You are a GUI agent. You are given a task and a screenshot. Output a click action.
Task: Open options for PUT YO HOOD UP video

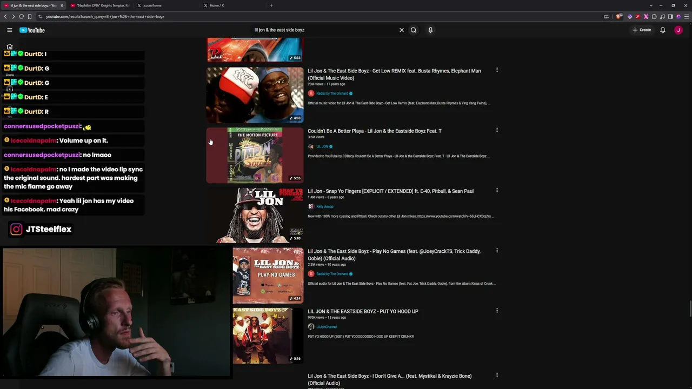coord(497,311)
